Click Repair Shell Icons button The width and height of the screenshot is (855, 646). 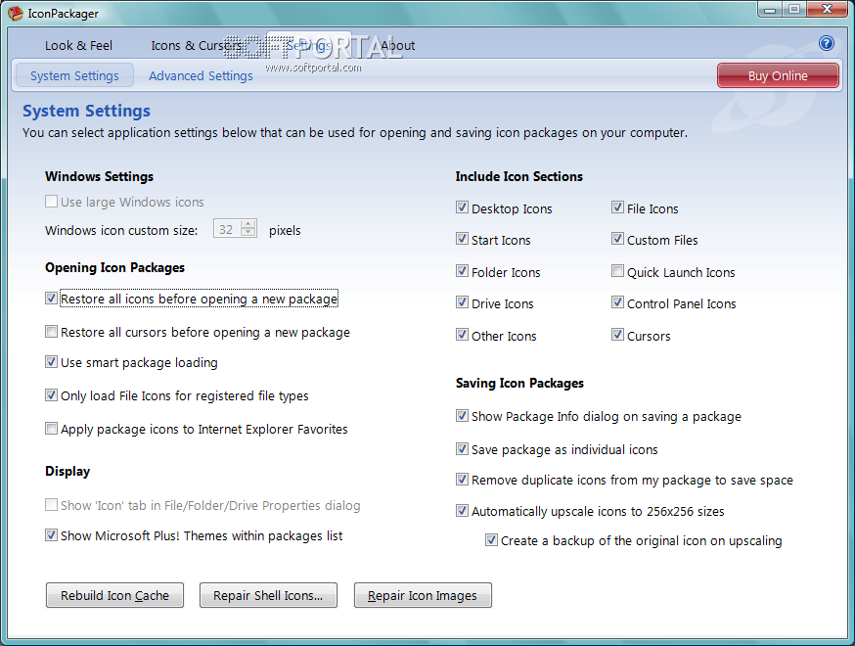click(x=268, y=595)
